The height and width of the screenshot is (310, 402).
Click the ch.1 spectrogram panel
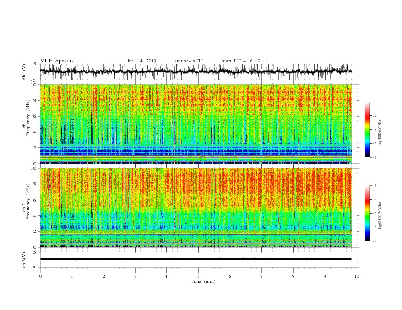pos(196,124)
